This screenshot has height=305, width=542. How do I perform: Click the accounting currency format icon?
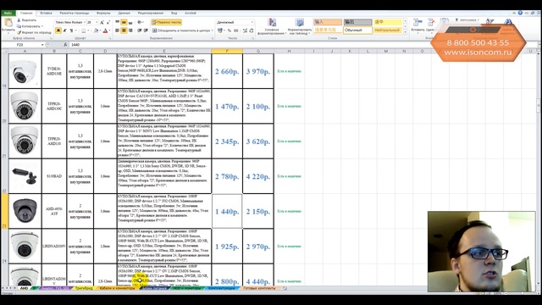pyautogui.click(x=220, y=30)
